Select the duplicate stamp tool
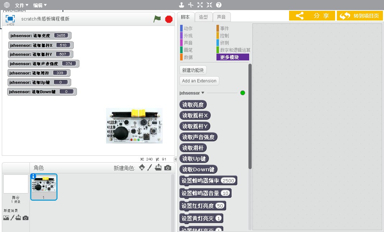This screenshot has height=232, width=384. [x=182, y=5]
